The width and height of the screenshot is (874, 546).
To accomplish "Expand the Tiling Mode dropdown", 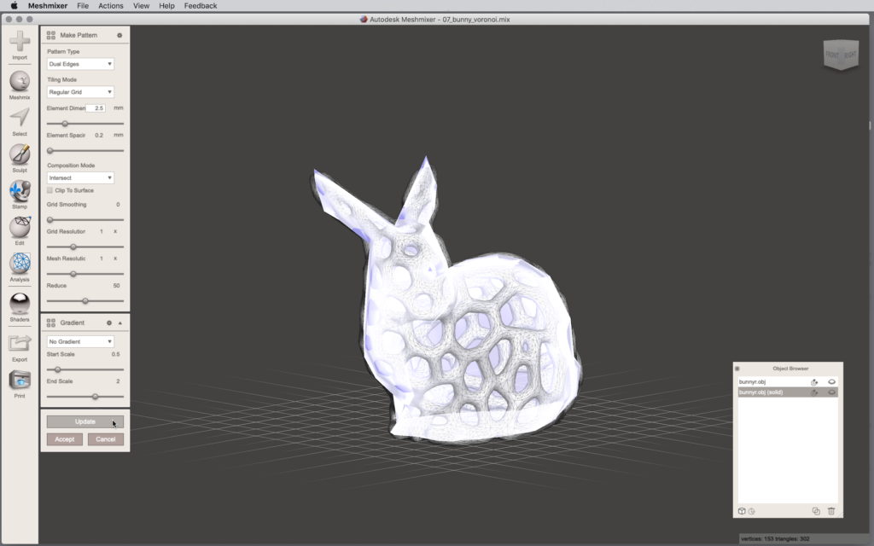I will click(x=80, y=92).
